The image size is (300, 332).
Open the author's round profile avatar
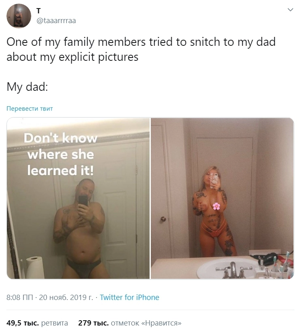coord(19,16)
